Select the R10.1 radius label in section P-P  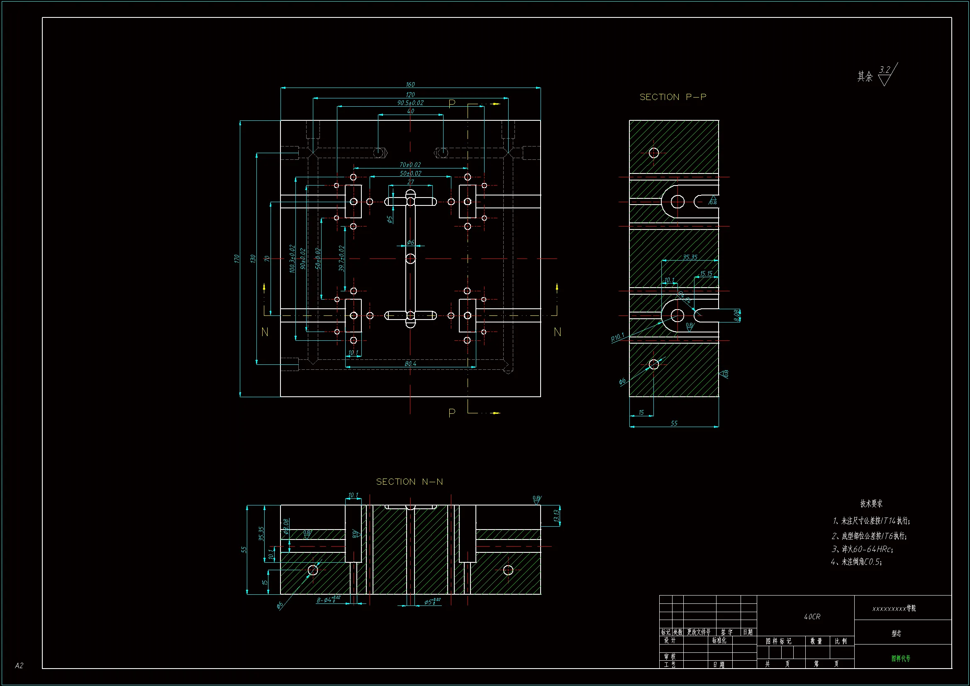coord(617,337)
